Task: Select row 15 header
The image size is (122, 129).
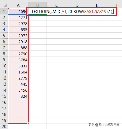Action: click(x=4, y=96)
